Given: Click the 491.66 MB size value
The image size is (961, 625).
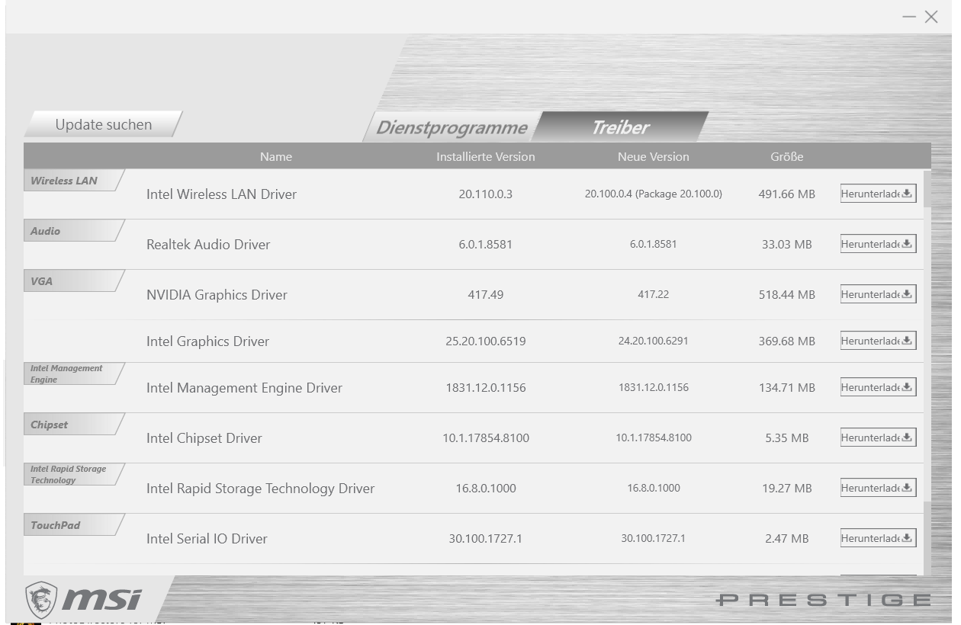Looking at the screenshot, I should [786, 194].
